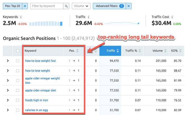The height and width of the screenshot is (115, 185).
Task: Click Traffic Cost total $30.4M
Action: [x=161, y=23]
